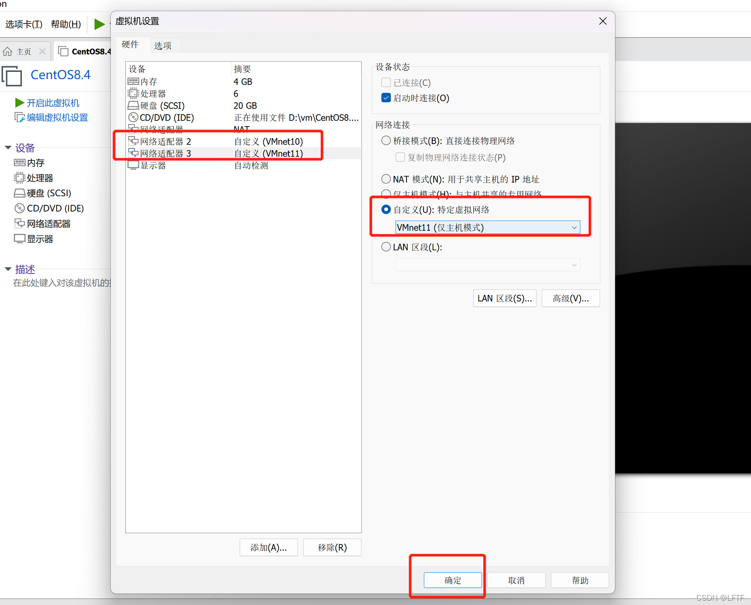
Task: Toggle the 已连接(C) checkbox
Action: click(386, 82)
